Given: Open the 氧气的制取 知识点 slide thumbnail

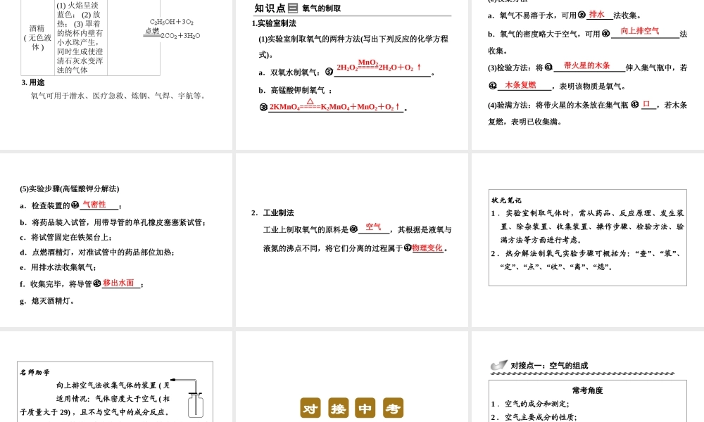Looking at the screenshot, I should 352,75.
